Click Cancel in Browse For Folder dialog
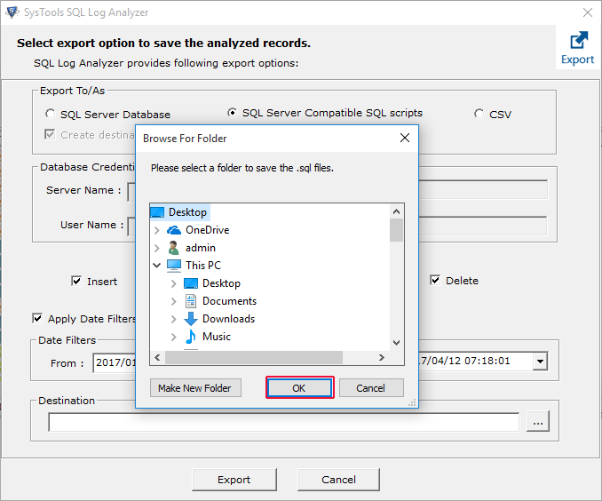The image size is (602, 501). tap(371, 388)
